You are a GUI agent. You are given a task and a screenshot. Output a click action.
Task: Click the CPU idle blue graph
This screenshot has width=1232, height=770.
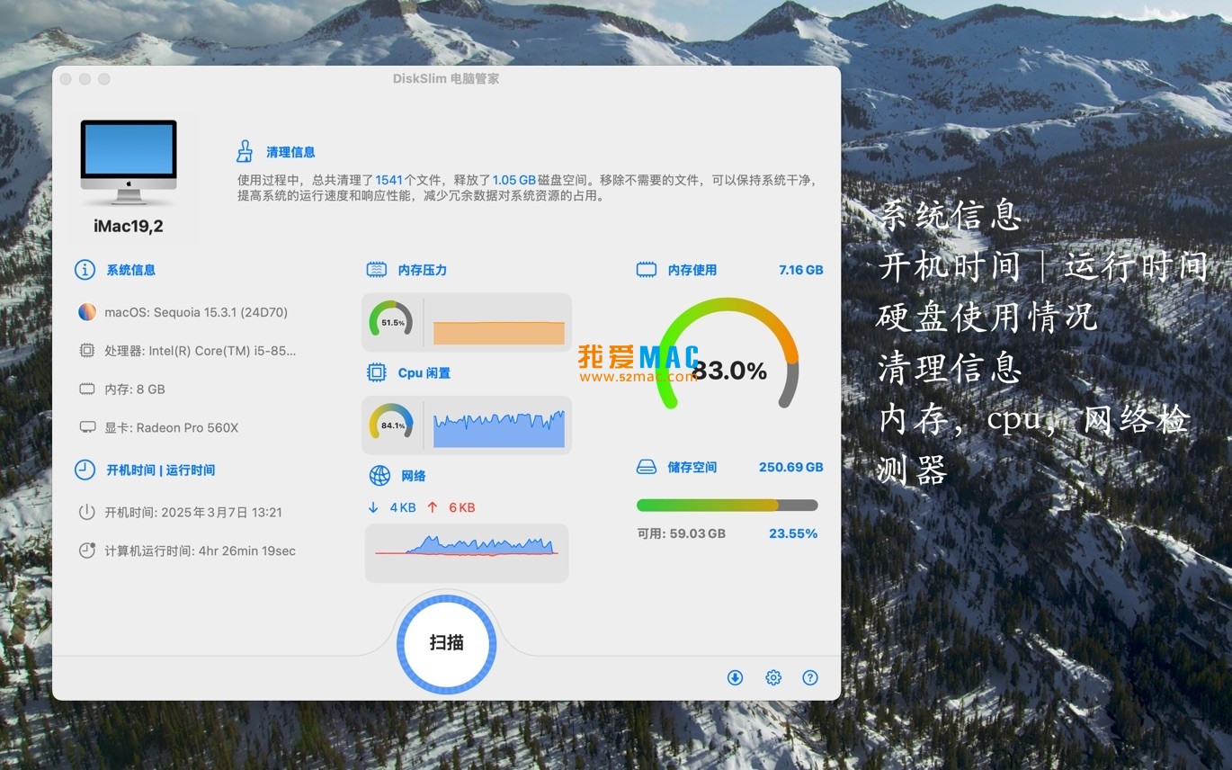click(x=499, y=429)
